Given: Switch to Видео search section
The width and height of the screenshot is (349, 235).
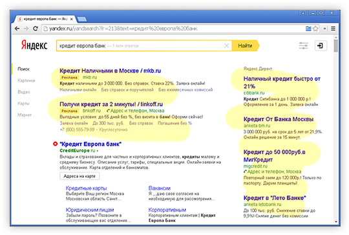Looking at the screenshot, I should [x=24, y=92].
